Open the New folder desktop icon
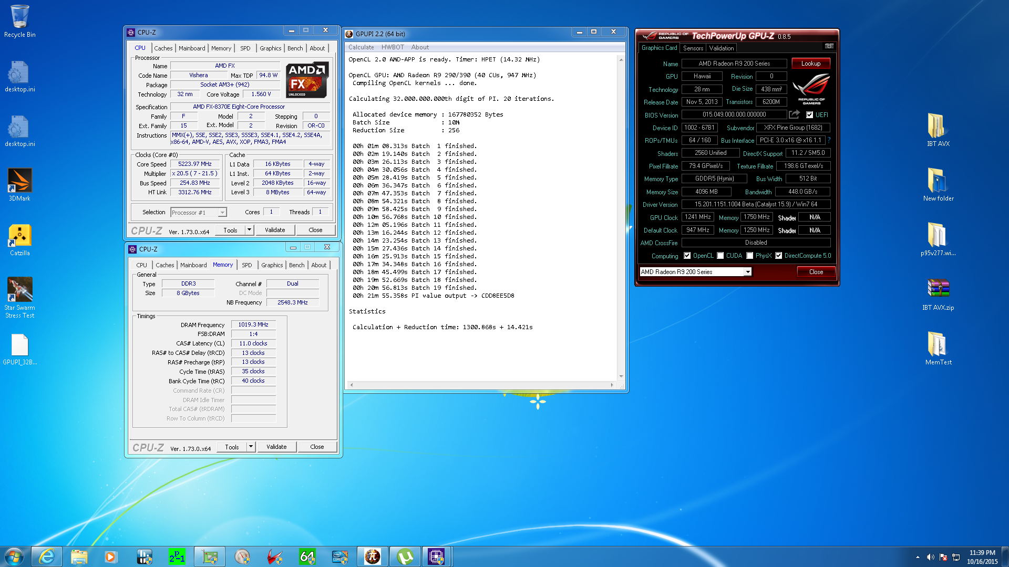The width and height of the screenshot is (1009, 567). [x=938, y=184]
